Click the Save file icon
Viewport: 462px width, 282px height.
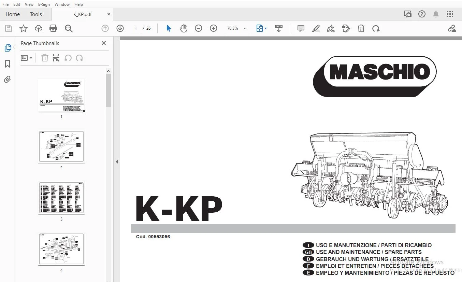[x=8, y=28]
